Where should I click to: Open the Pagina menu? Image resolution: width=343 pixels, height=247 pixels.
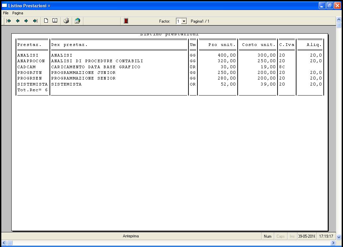18,13
